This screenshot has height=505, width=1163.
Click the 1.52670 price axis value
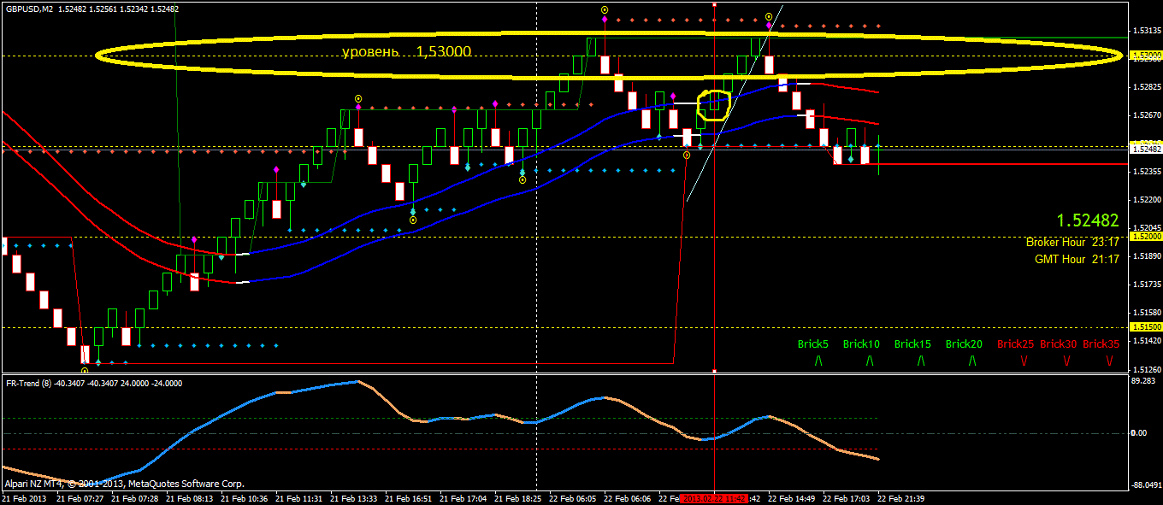click(x=1146, y=115)
